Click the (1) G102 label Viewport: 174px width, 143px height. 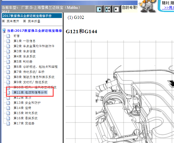pyautogui.click(x=76, y=17)
